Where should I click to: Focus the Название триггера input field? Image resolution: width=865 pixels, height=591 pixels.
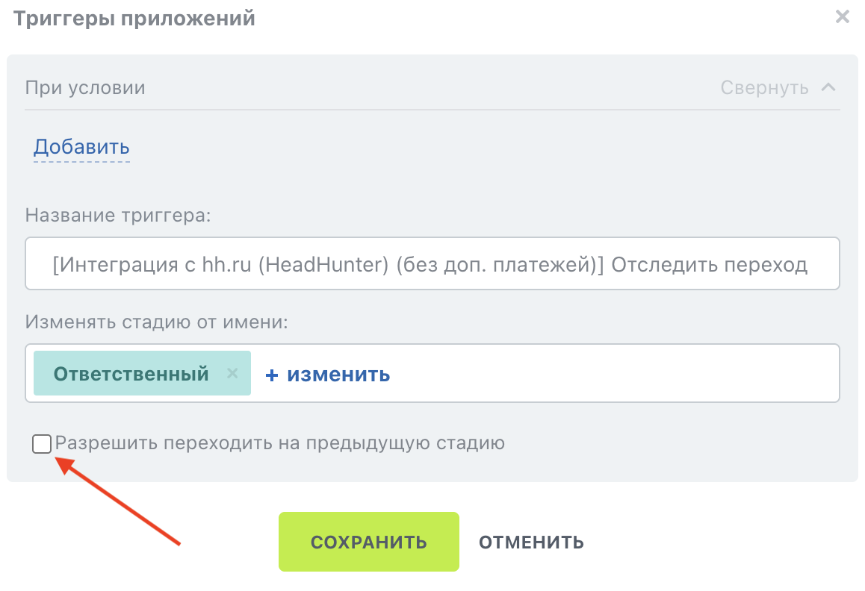tap(432, 263)
